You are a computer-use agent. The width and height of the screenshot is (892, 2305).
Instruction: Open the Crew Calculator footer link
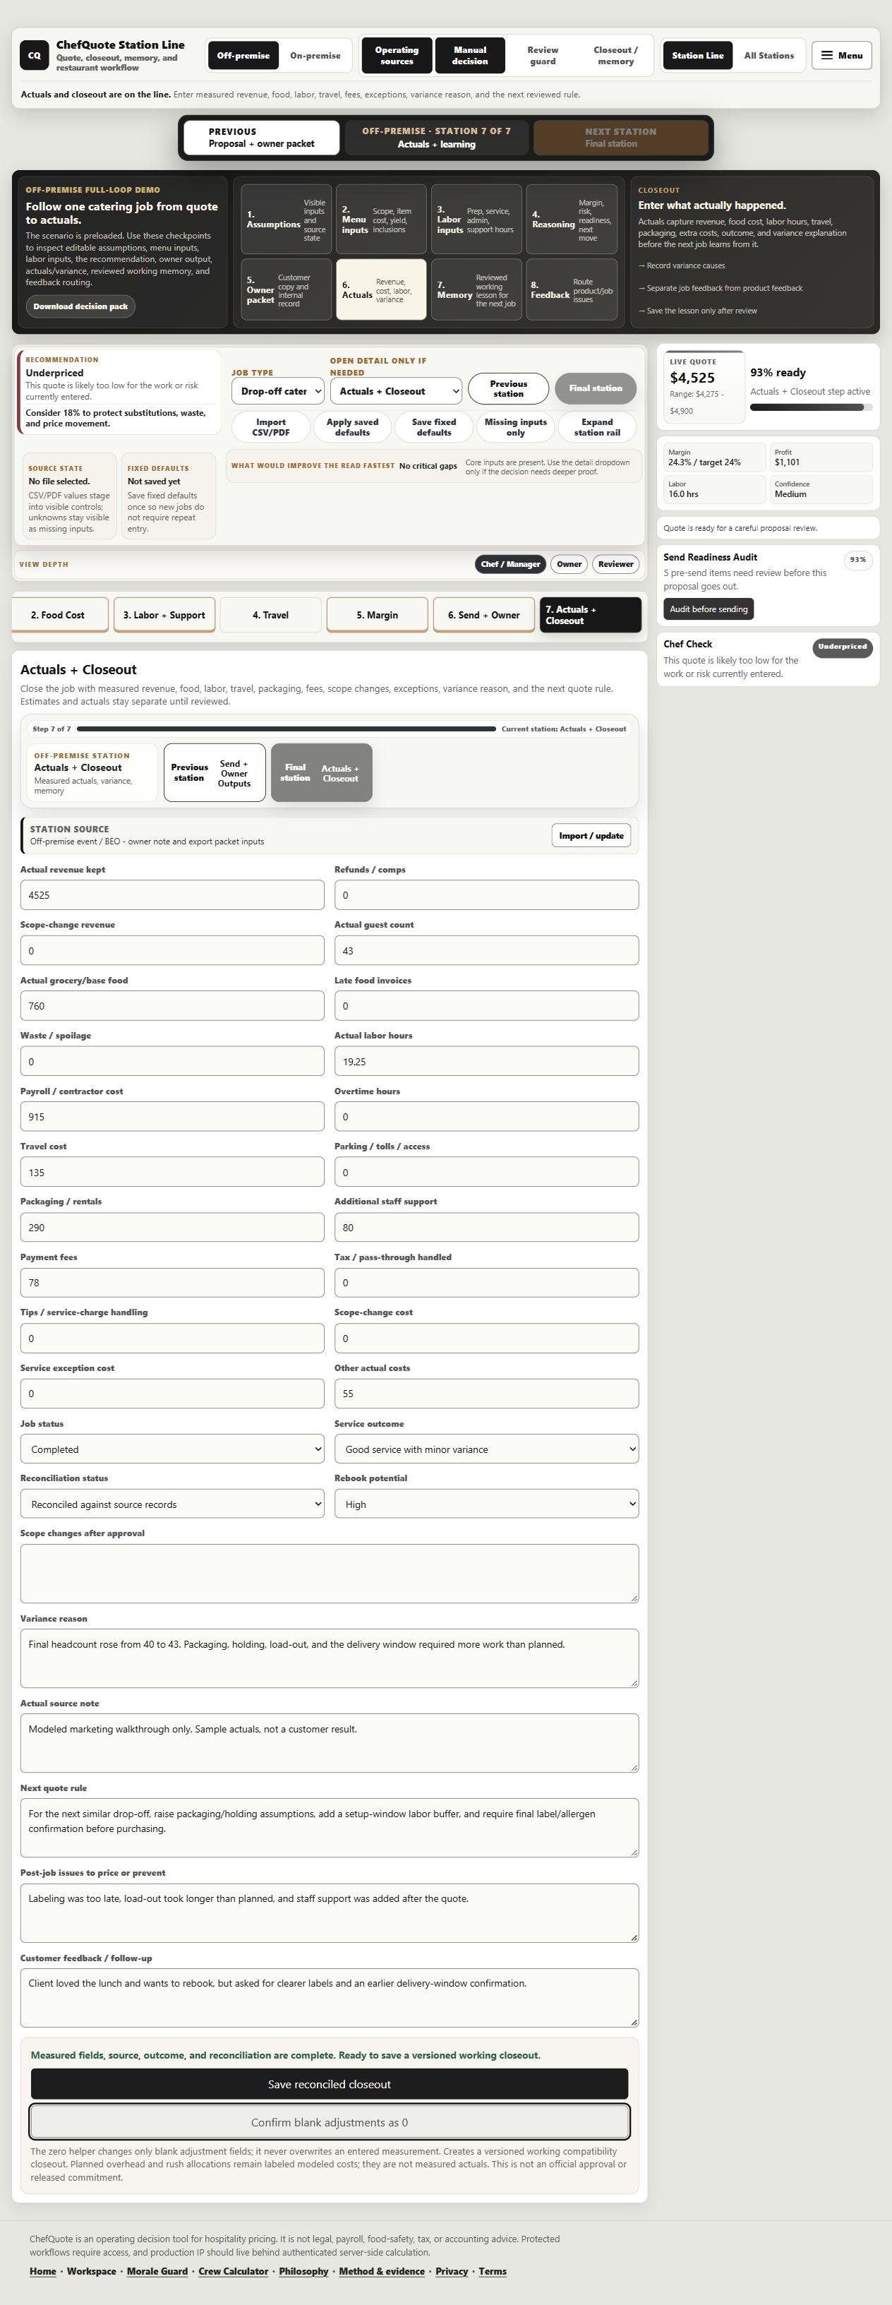(x=234, y=2270)
